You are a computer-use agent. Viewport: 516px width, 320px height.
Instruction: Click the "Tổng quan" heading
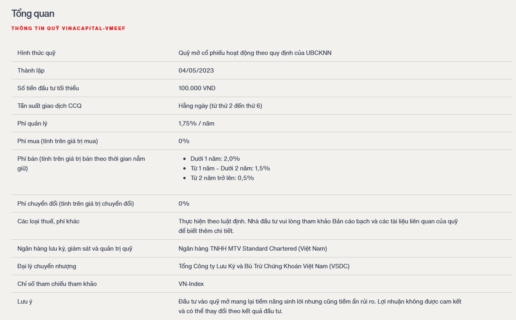(x=33, y=13)
